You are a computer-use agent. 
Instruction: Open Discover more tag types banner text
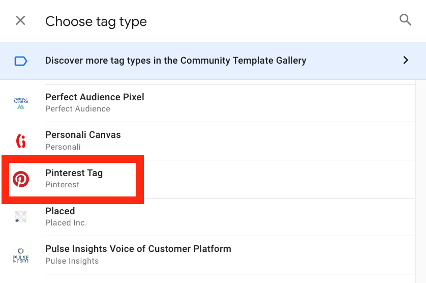coord(175,61)
